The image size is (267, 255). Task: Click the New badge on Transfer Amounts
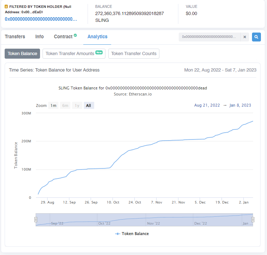pyautogui.click(x=99, y=52)
